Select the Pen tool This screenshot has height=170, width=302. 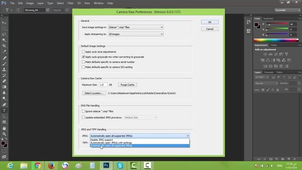coord(4,105)
